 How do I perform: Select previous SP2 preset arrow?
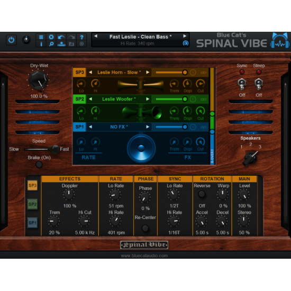90,99
